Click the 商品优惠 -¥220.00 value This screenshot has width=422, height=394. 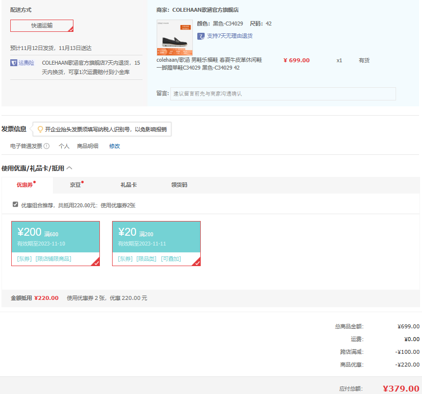407,365
